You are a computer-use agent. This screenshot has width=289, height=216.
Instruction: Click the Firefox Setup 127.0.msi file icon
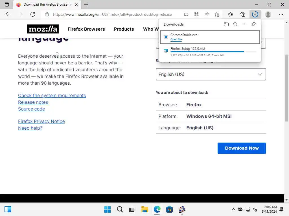166,51
